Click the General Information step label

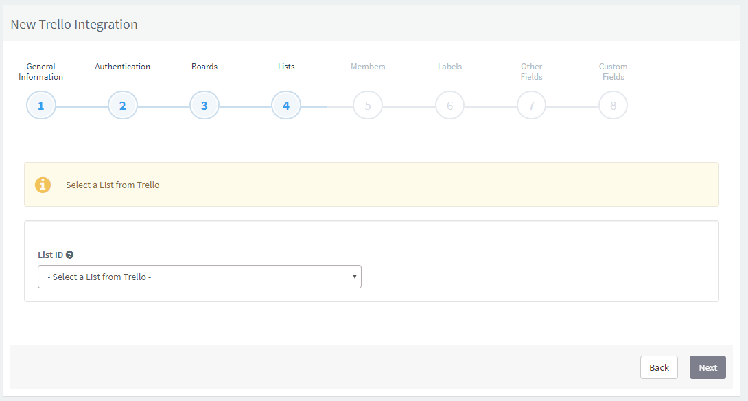pos(41,71)
